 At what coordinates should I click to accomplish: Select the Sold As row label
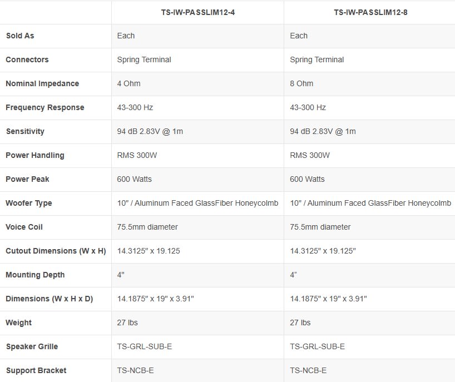(x=20, y=36)
